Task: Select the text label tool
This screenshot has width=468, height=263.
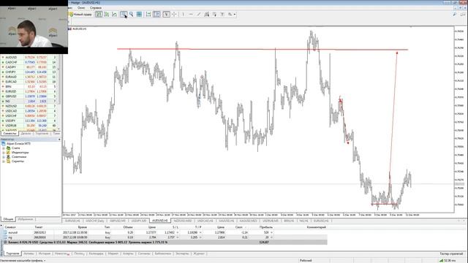Action: click(x=222, y=15)
